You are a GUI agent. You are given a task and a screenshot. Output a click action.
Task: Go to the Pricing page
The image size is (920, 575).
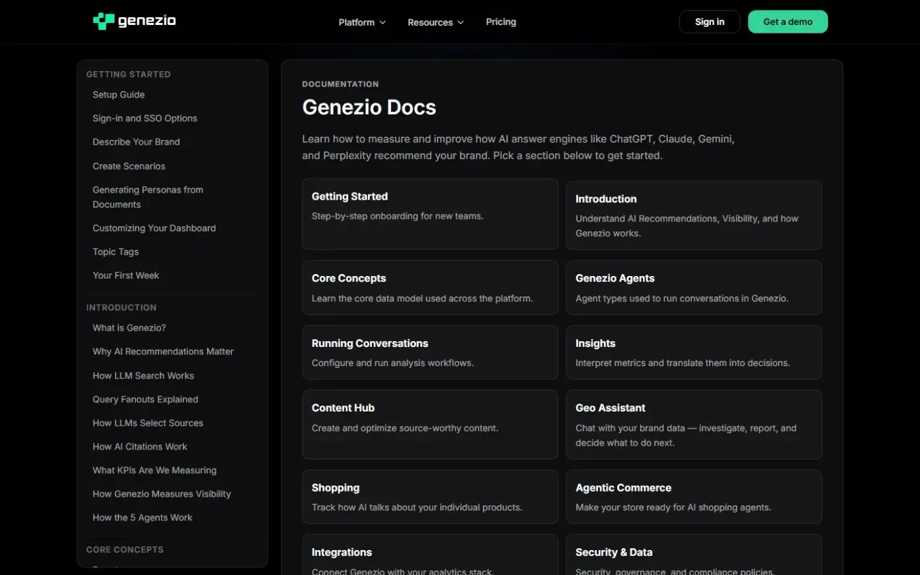(x=501, y=22)
